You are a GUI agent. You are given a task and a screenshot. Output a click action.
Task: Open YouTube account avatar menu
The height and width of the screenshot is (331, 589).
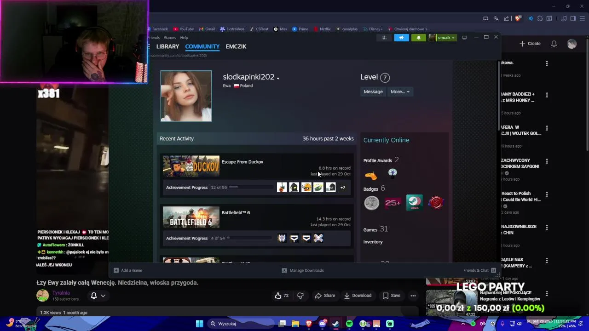pos(572,44)
